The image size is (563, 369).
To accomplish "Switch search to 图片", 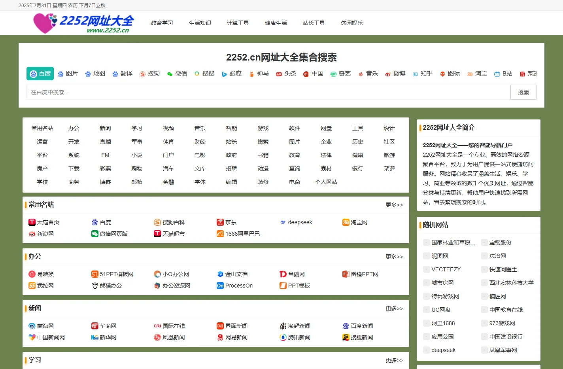I will 68,74.
